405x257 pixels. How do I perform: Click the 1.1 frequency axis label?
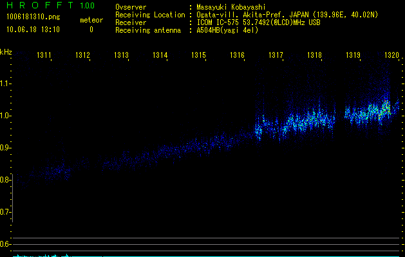5,84
